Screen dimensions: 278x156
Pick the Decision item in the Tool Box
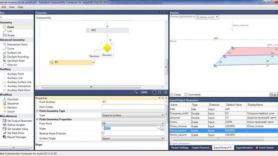(x=12, y=107)
